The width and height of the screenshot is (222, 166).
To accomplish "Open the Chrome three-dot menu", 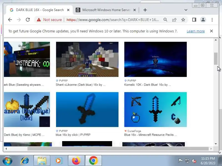I will (212, 20).
